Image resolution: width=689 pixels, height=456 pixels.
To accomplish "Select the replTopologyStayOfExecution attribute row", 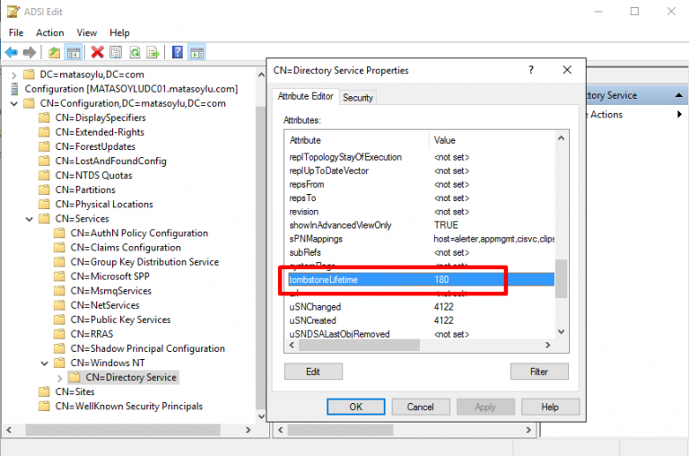I will tap(421, 157).
